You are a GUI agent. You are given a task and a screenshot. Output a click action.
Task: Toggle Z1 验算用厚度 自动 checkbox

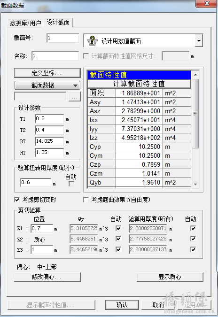[x=193, y=228]
